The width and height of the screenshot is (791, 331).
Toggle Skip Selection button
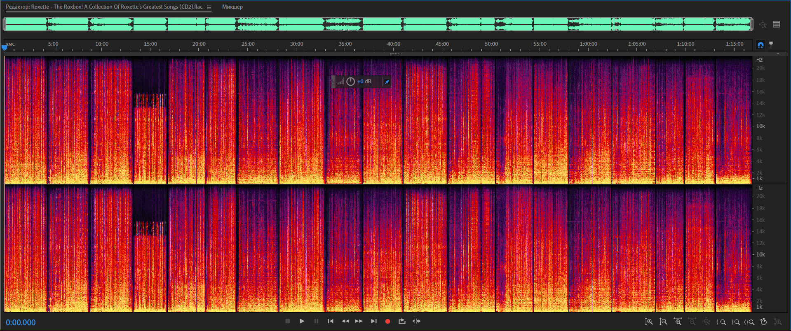pos(416,321)
